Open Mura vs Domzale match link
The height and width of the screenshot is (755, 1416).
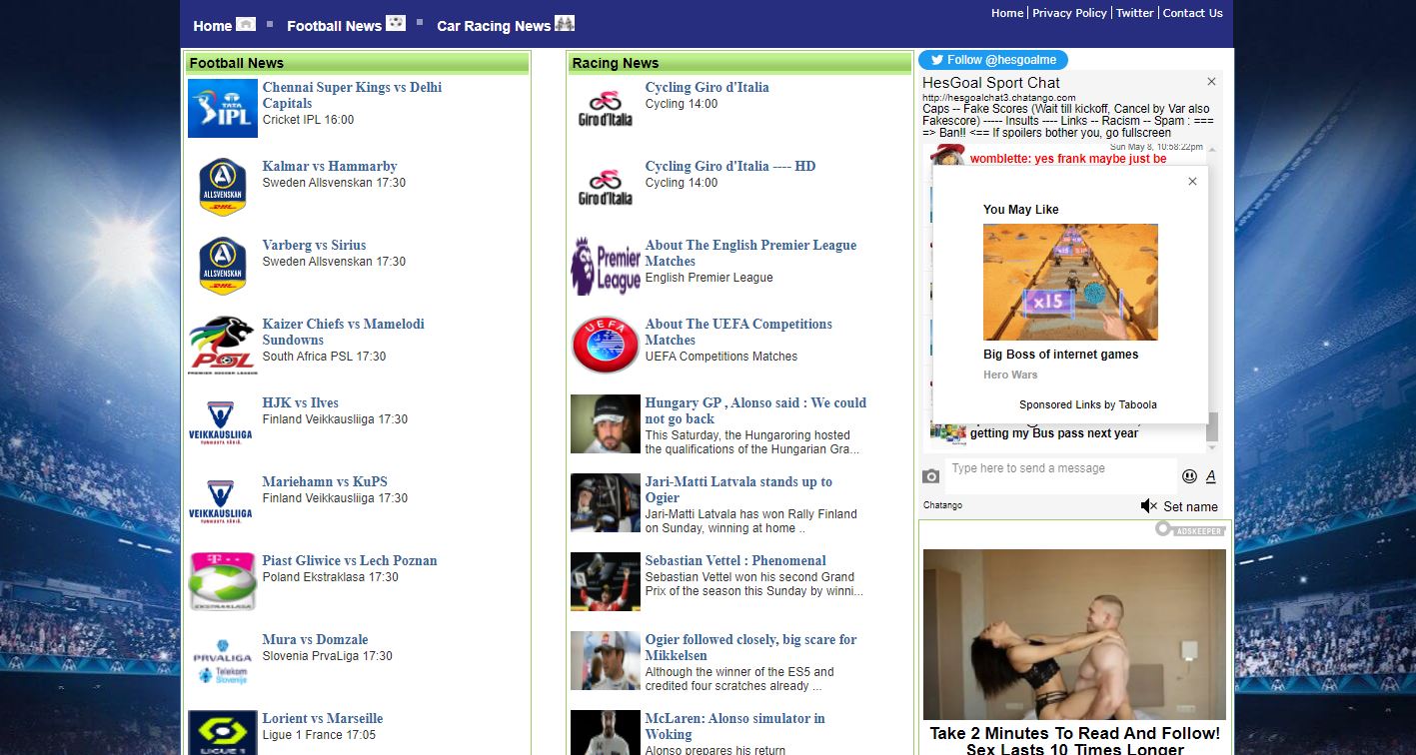tap(316, 639)
